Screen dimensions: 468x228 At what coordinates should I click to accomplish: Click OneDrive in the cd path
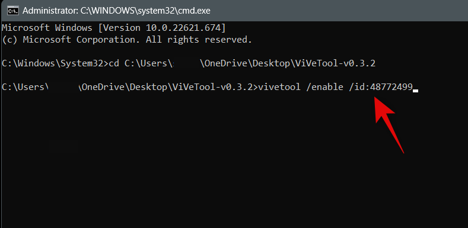[x=224, y=64]
